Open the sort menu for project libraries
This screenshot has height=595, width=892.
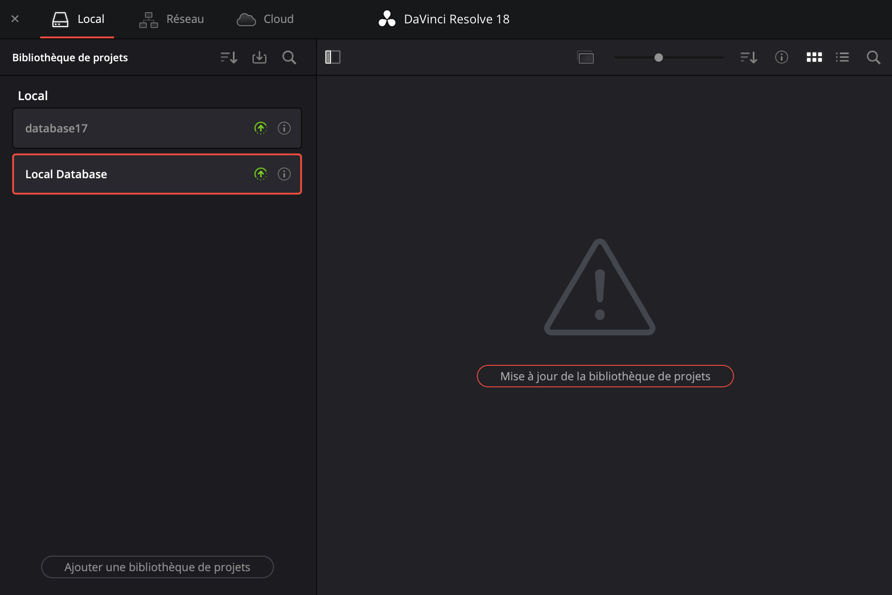pyautogui.click(x=229, y=58)
